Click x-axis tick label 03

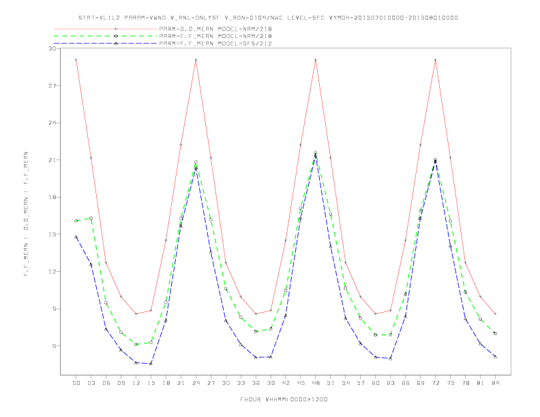(91, 383)
